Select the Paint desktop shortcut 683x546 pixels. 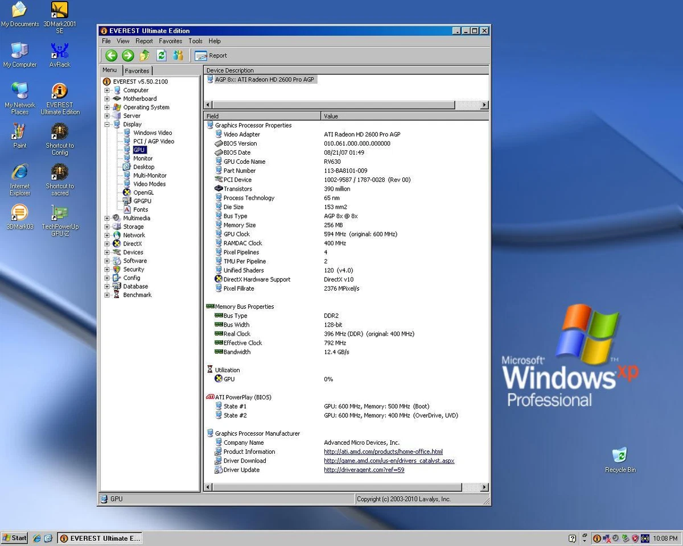[x=20, y=136]
